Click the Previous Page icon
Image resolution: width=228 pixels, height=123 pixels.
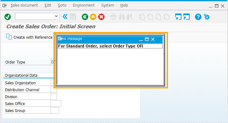click(150, 17)
